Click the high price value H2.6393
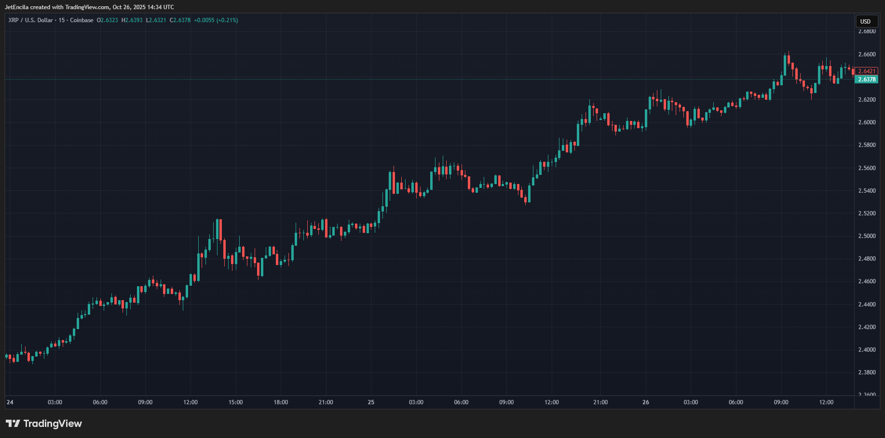Viewport: 885px width, 438px height. (132, 20)
